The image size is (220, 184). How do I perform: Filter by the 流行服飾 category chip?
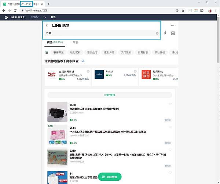[x=126, y=52]
